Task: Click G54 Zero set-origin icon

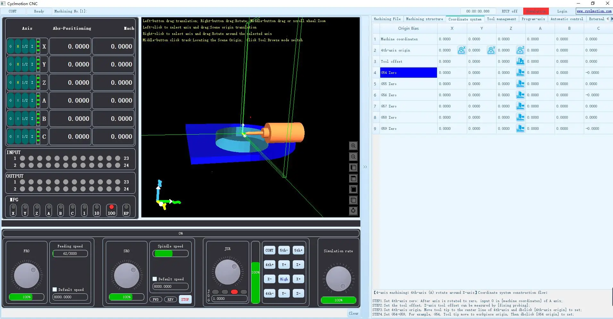Action: [520, 73]
